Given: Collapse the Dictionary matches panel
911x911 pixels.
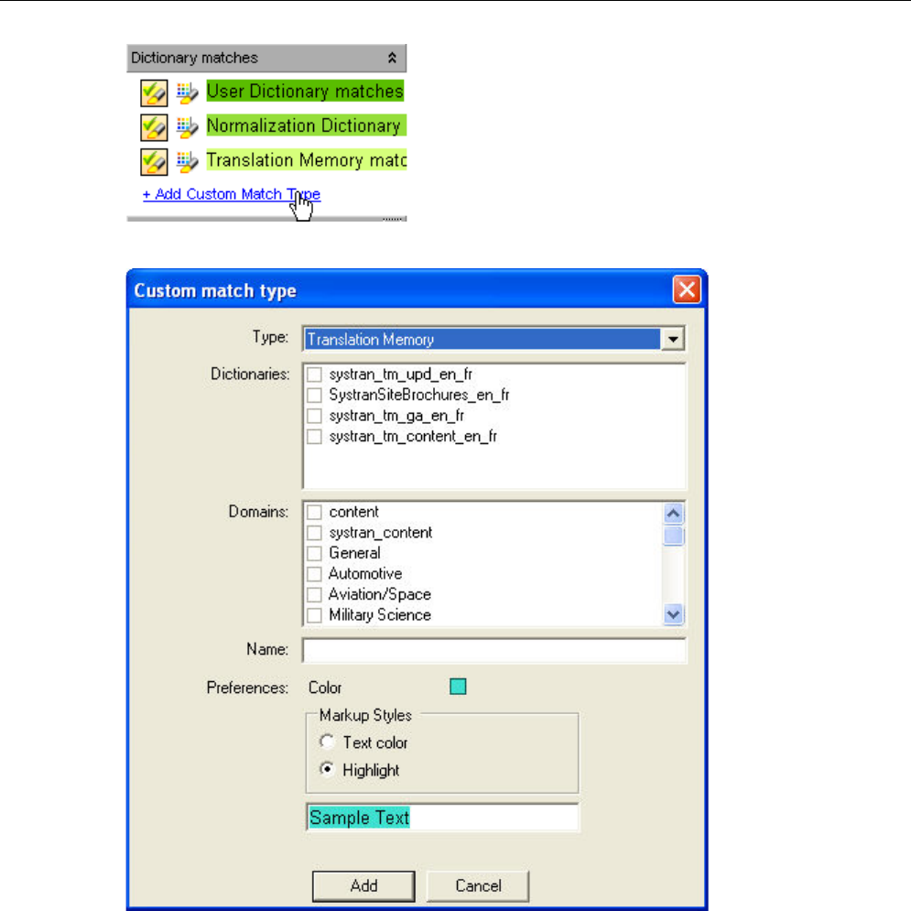Looking at the screenshot, I should click(x=392, y=58).
